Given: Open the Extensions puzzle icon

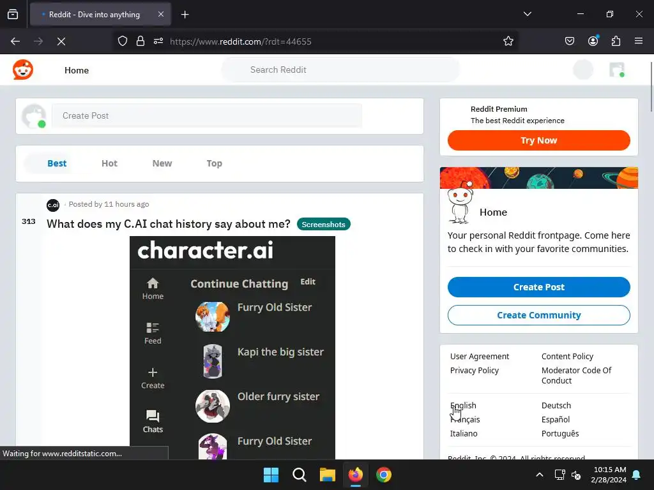Looking at the screenshot, I should (x=616, y=41).
